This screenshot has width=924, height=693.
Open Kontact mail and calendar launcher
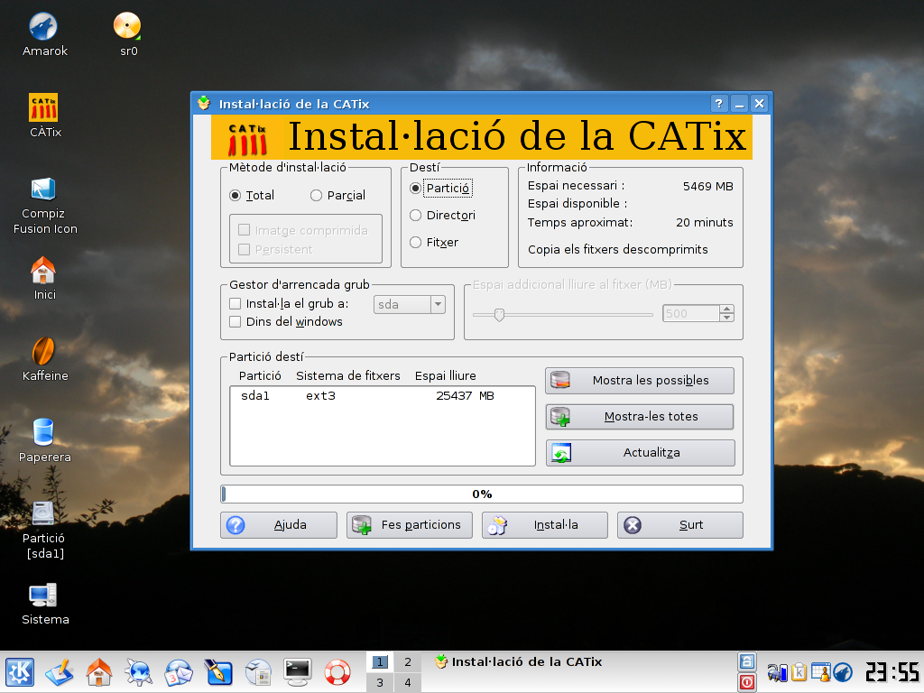pyautogui.click(x=178, y=671)
